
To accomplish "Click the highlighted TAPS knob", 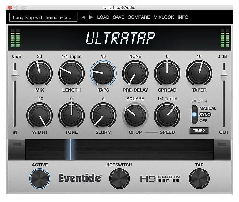I will pos(103,73).
